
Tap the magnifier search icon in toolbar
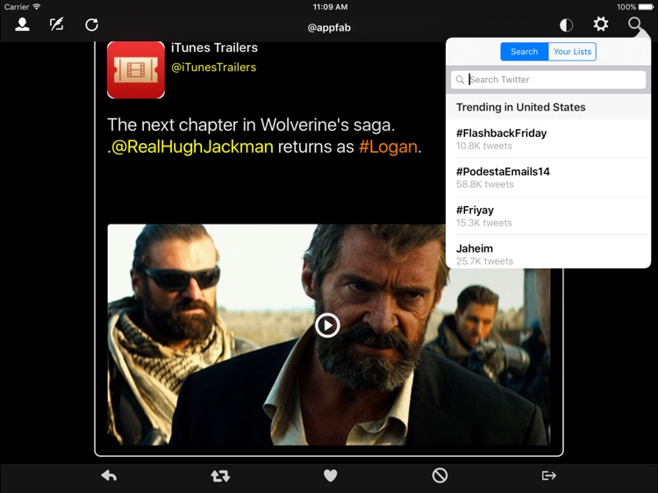(x=635, y=24)
